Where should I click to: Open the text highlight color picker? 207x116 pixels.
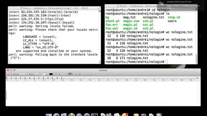pos(55,74)
